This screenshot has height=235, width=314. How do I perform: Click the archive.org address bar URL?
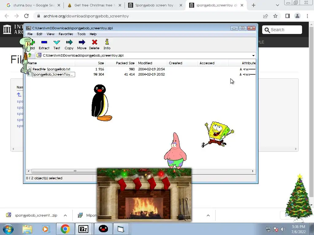pyautogui.click(x=86, y=16)
